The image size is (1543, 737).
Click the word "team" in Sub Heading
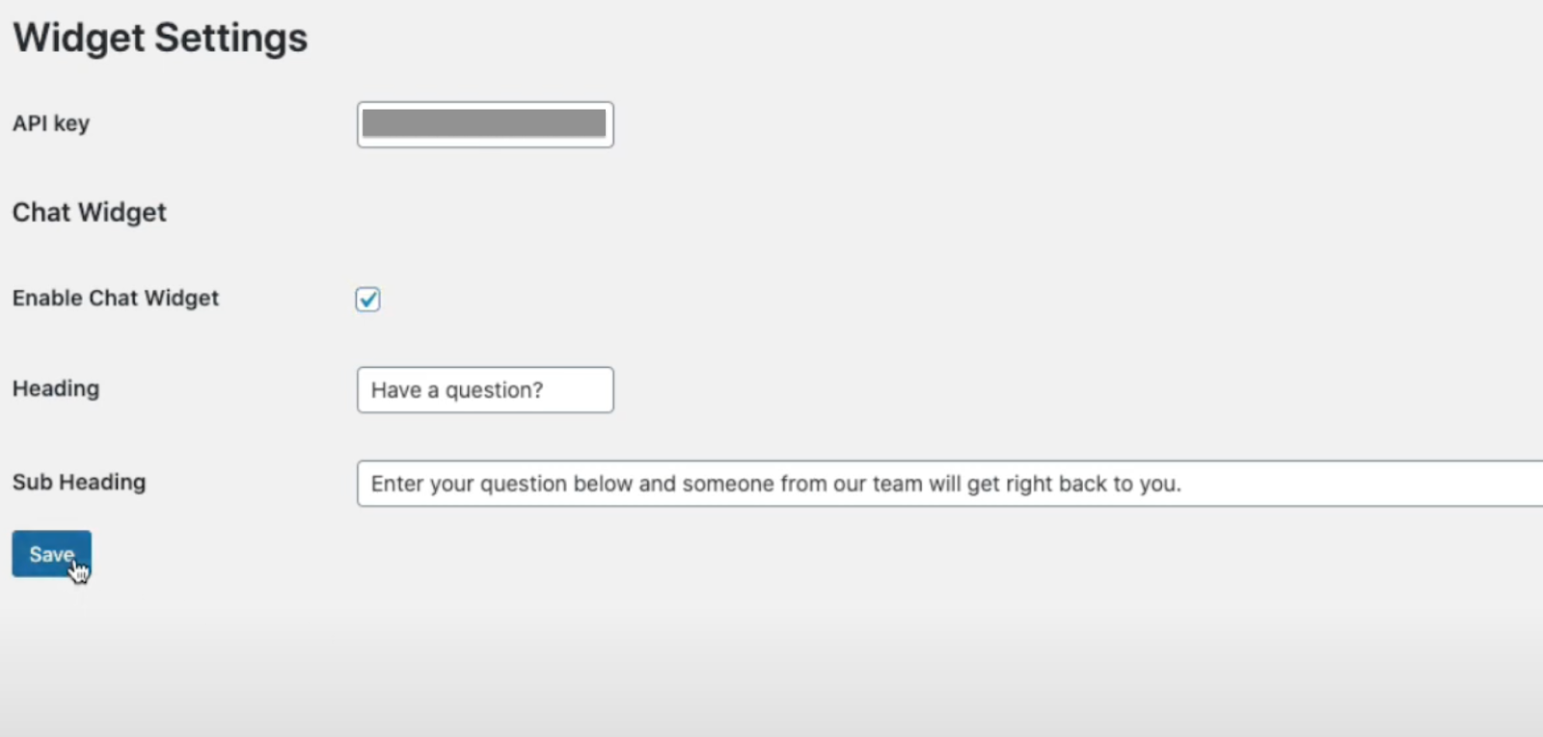(x=897, y=484)
